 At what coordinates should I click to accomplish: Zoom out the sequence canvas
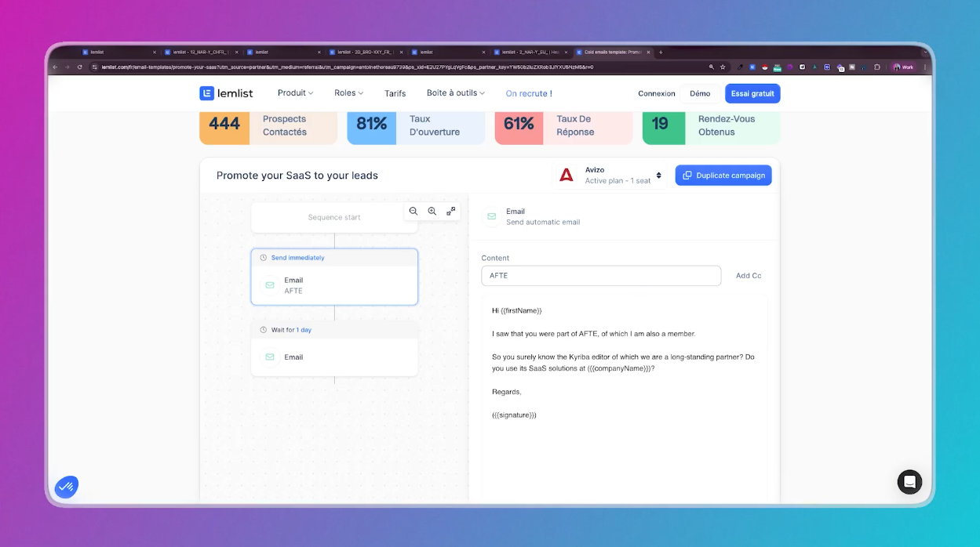[x=413, y=212]
